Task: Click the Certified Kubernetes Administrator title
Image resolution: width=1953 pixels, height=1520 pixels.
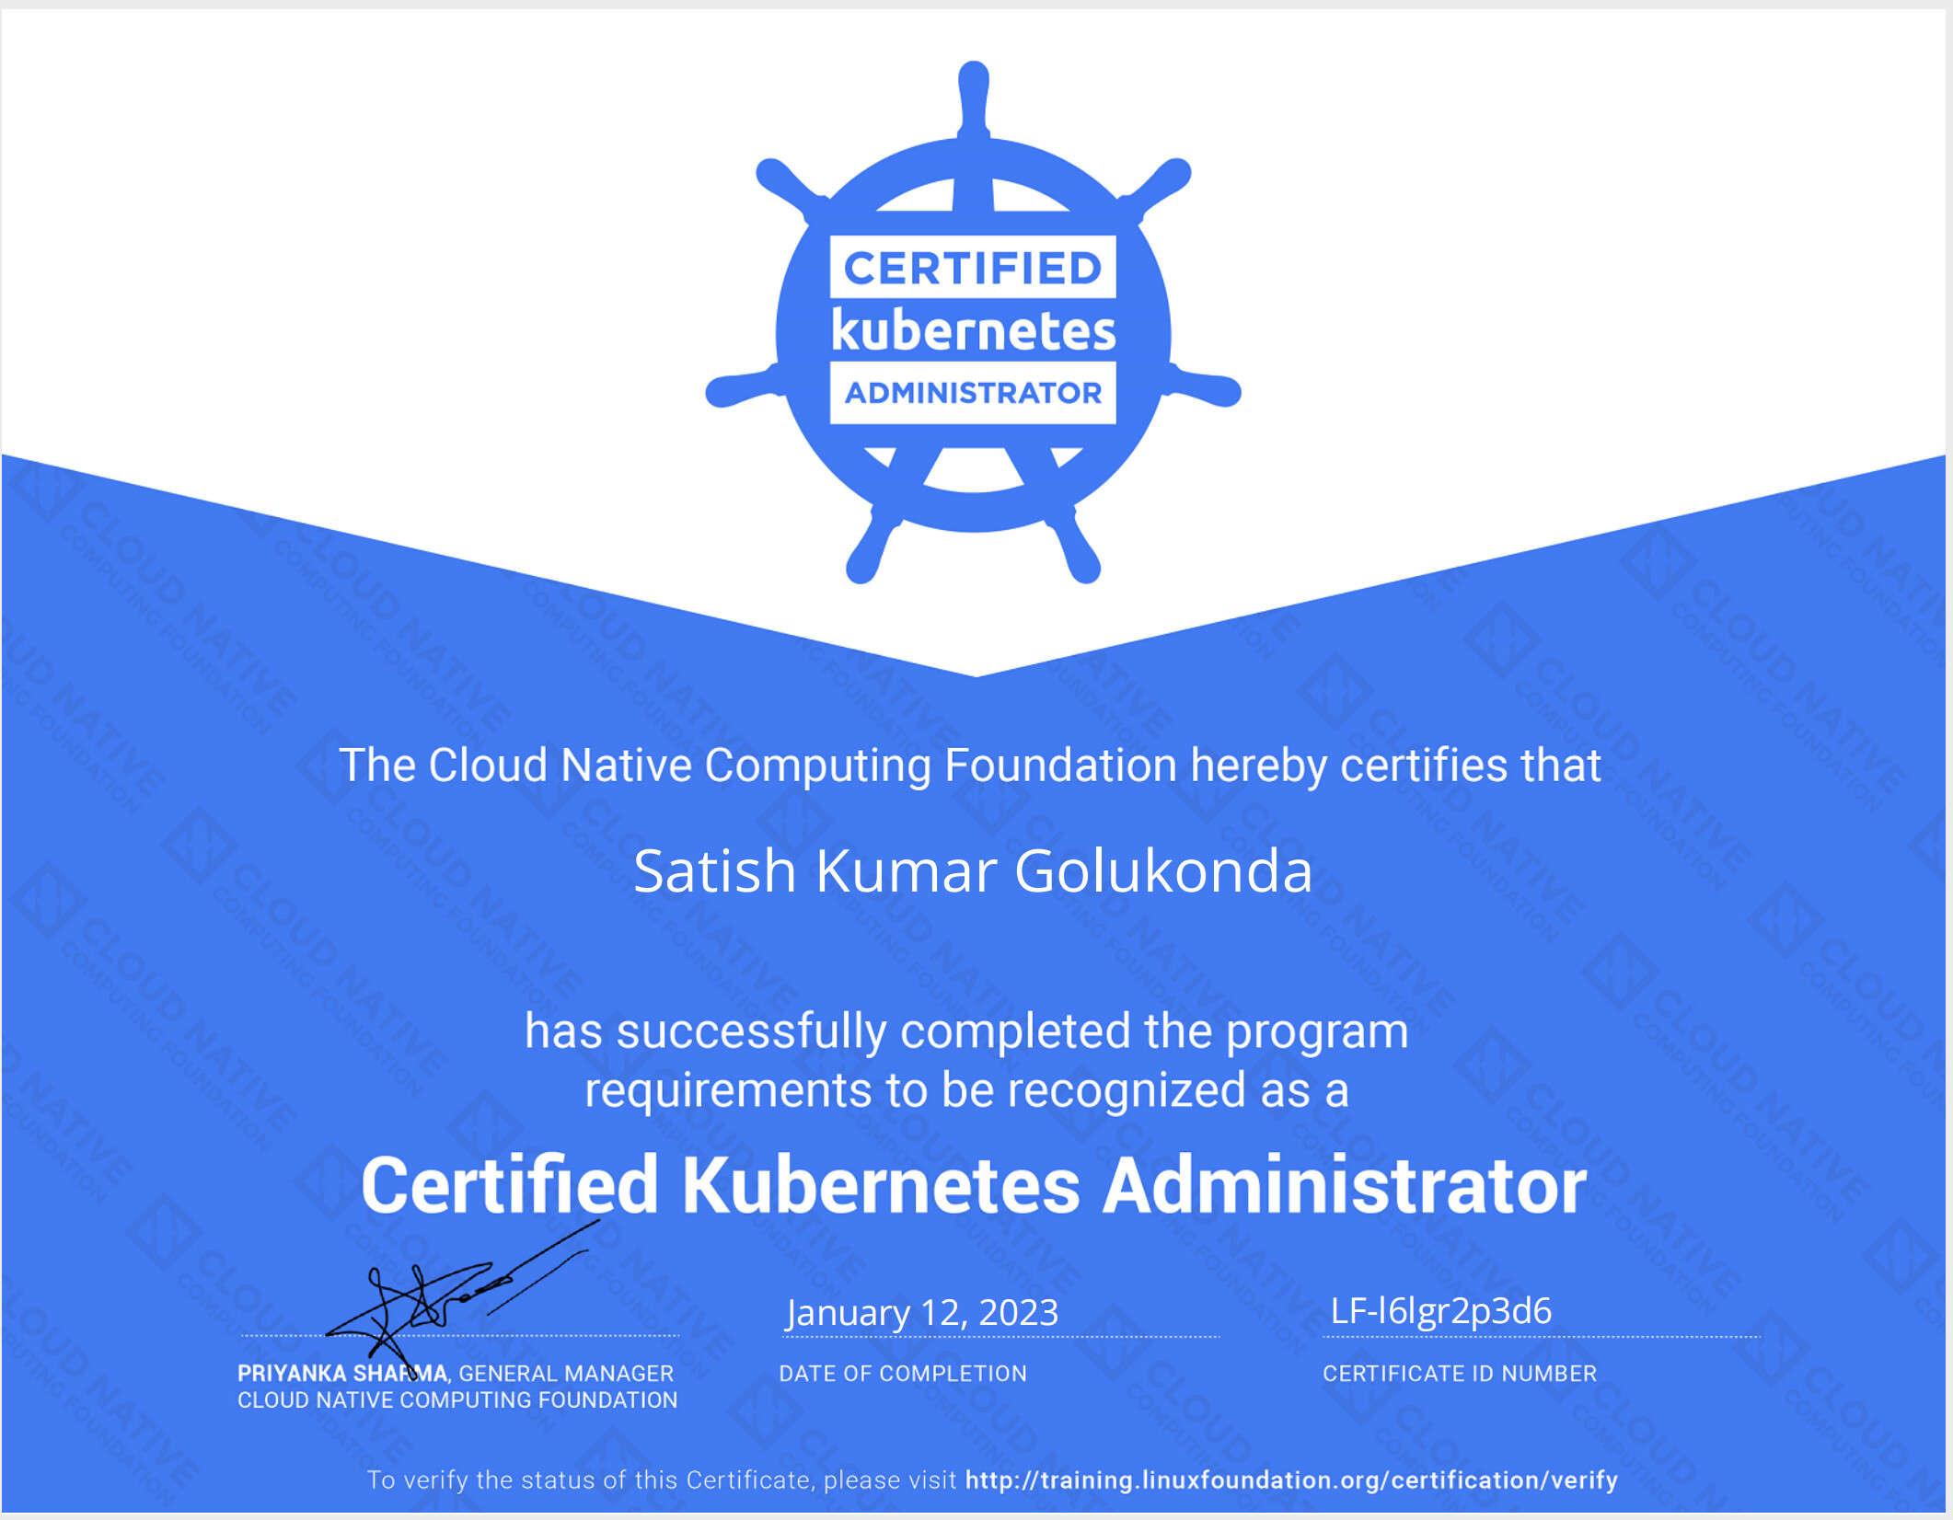Action: 973,1185
